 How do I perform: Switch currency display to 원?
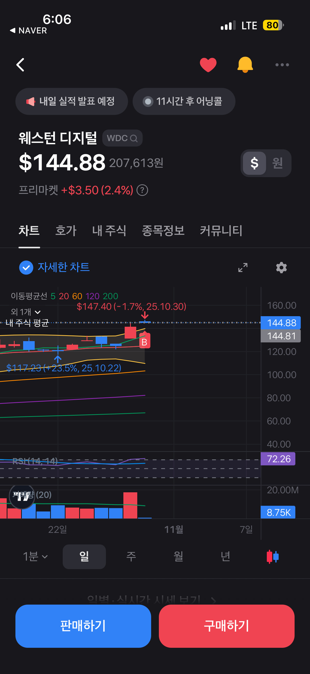pyautogui.click(x=277, y=163)
